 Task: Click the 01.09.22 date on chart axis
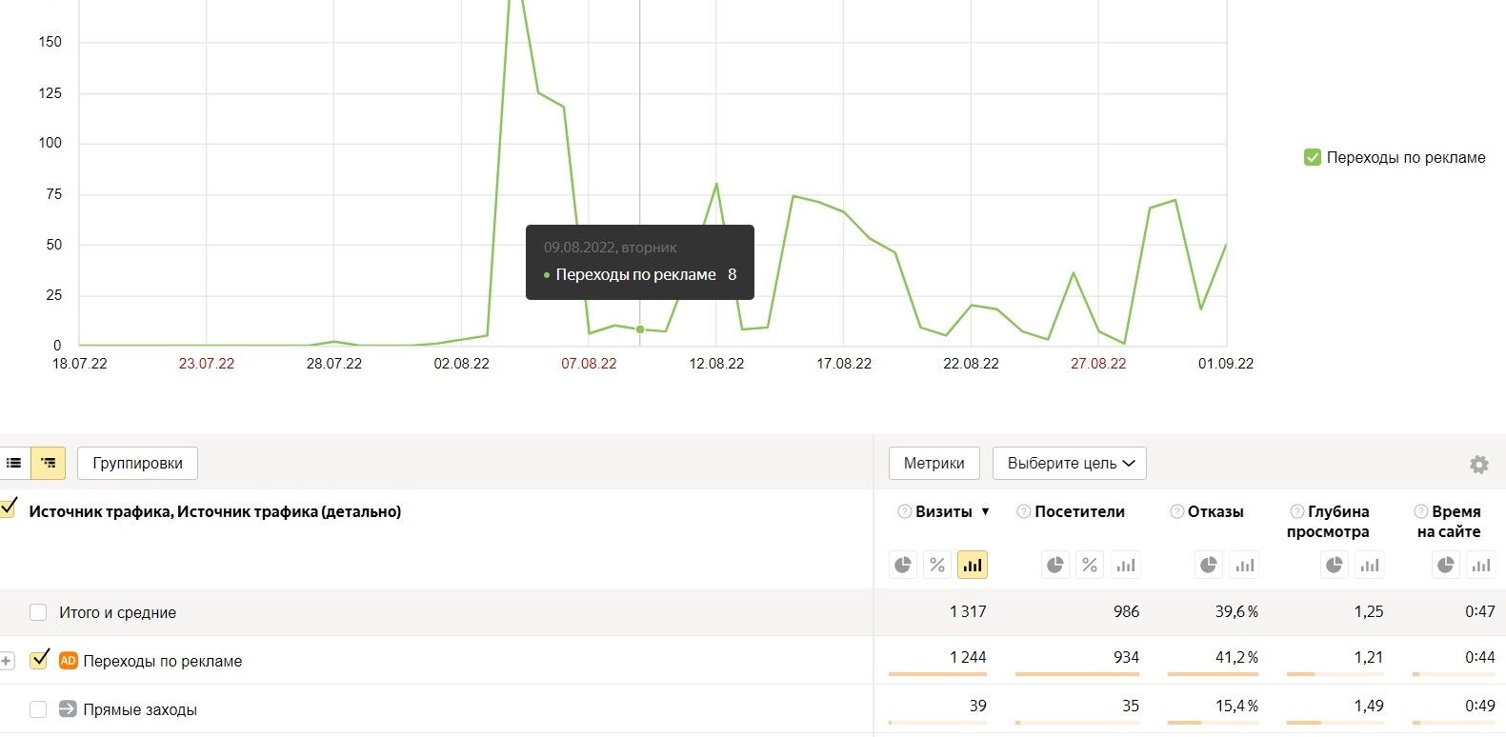(x=1226, y=364)
